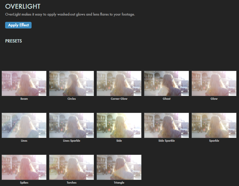Pick the Lines Sparkle preset thumbnail
The image size is (239, 186).
click(x=72, y=125)
